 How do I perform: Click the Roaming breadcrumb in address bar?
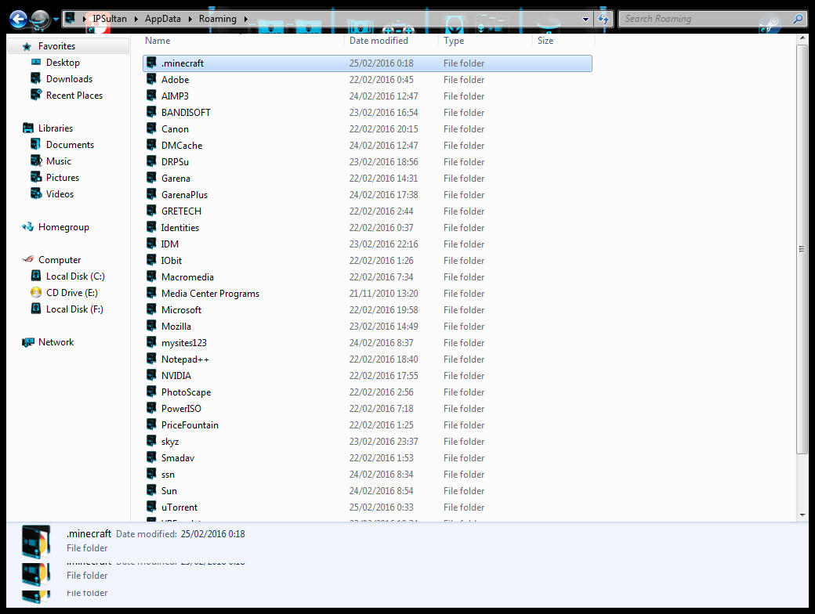(217, 19)
